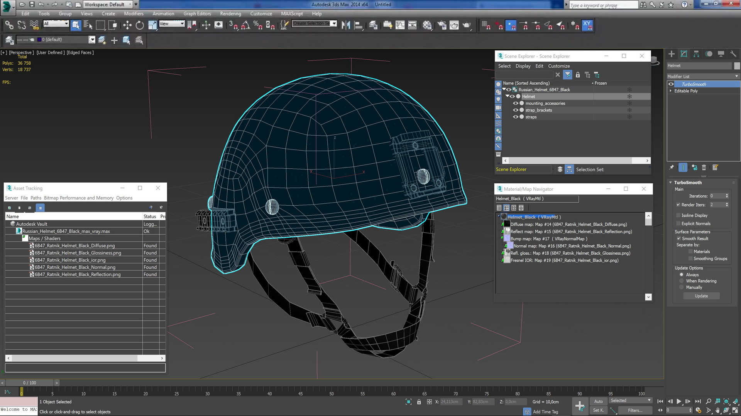Viewport: 741px width, 416px height.
Task: Open Render Setup from toolbar
Action: click(x=442, y=25)
